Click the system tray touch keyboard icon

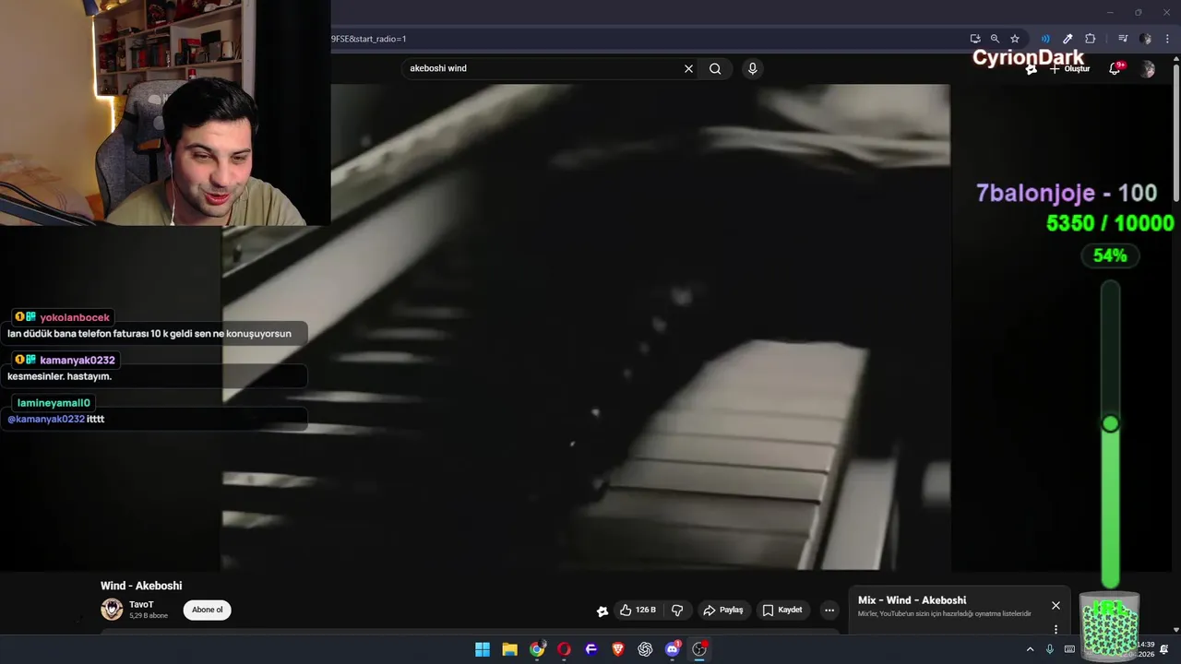[x=1069, y=649]
